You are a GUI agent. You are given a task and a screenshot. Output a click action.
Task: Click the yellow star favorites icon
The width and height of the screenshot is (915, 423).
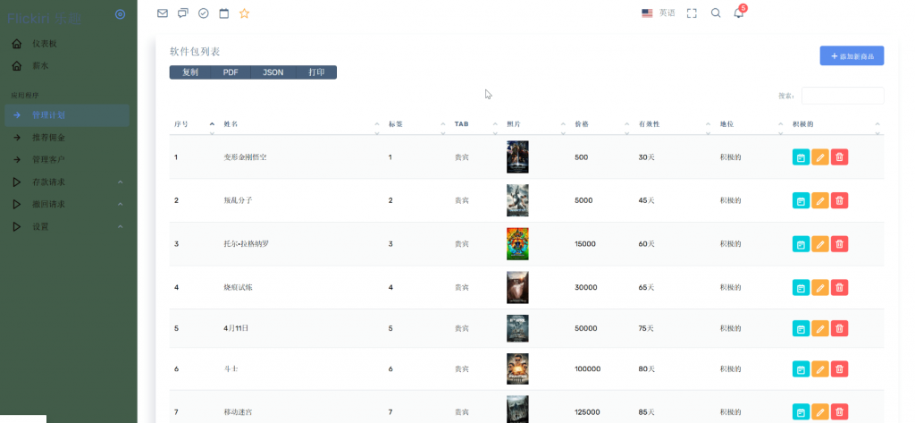tap(245, 13)
